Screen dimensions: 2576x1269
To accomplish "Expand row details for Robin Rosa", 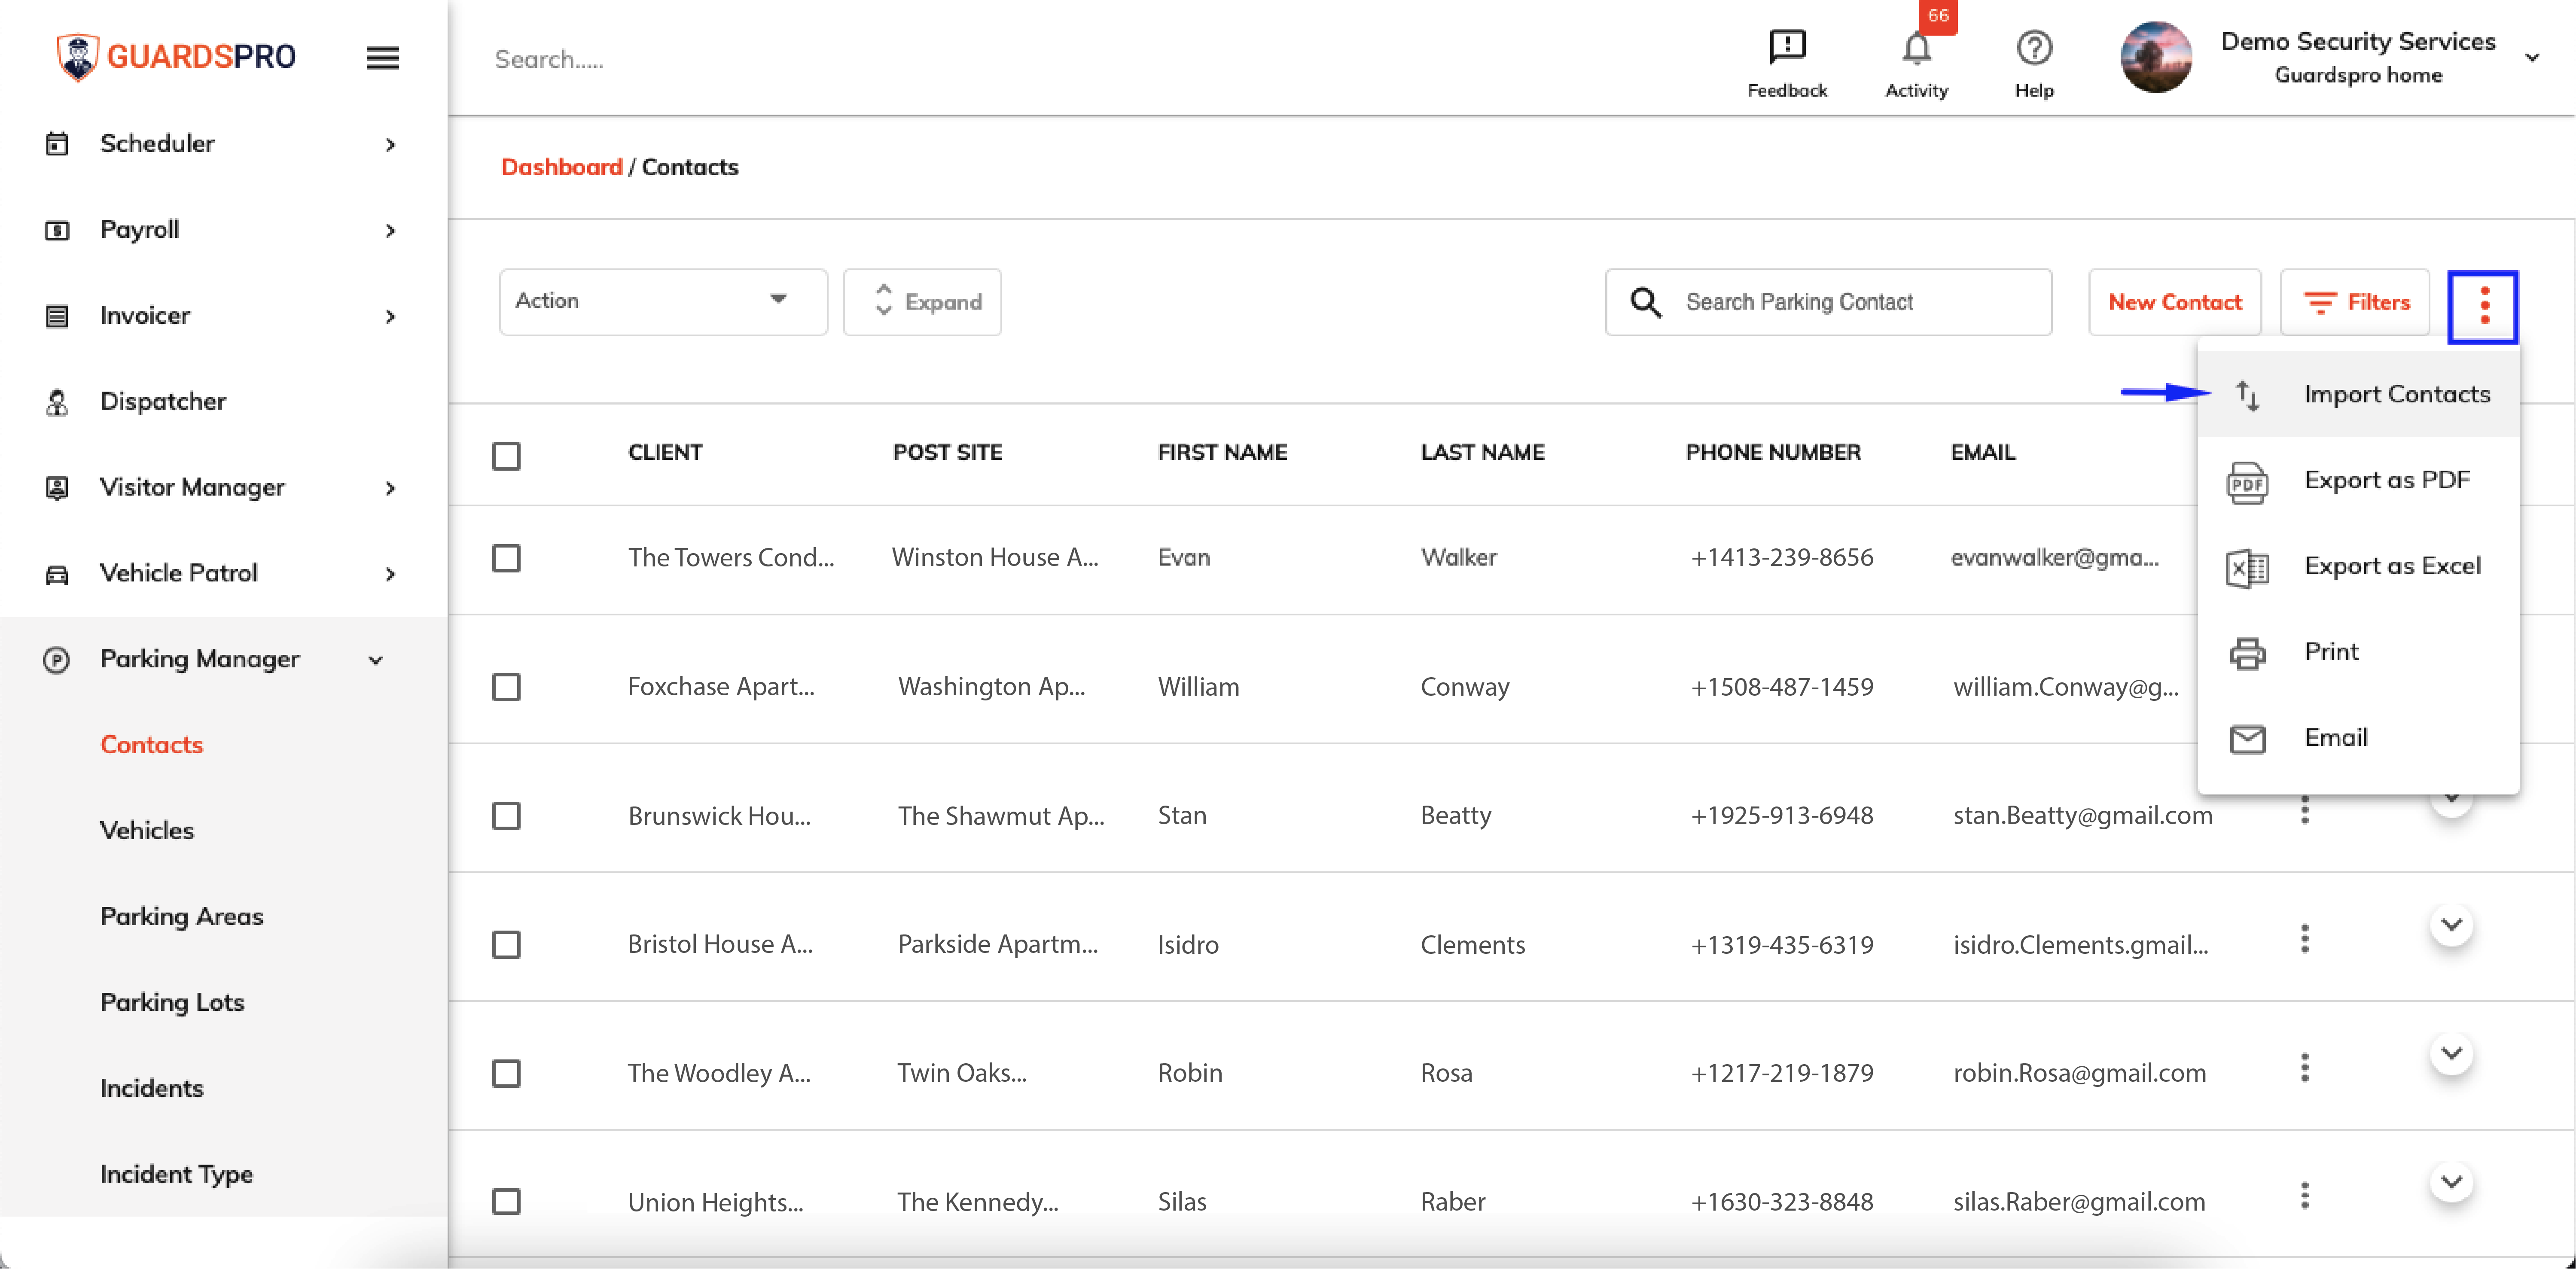I will 2451,1054.
